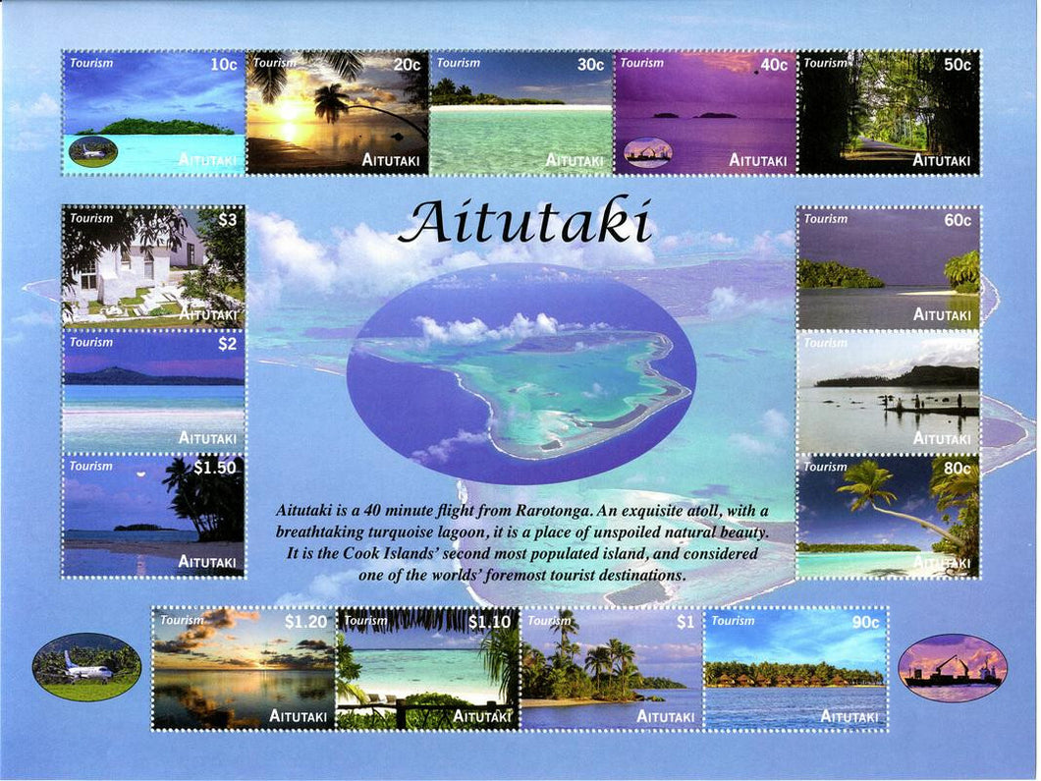This screenshot has width=1041, height=781.
Task: Click the large Aitutaki title text
Action: (524, 223)
